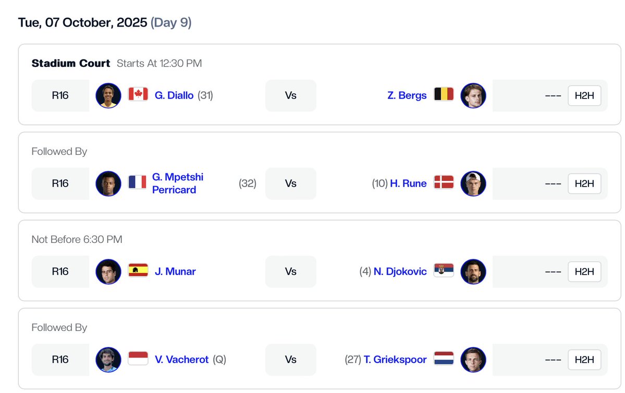625x393 pixels.
Task: Open V. Vacherot's player profile link
Action: tap(181, 360)
